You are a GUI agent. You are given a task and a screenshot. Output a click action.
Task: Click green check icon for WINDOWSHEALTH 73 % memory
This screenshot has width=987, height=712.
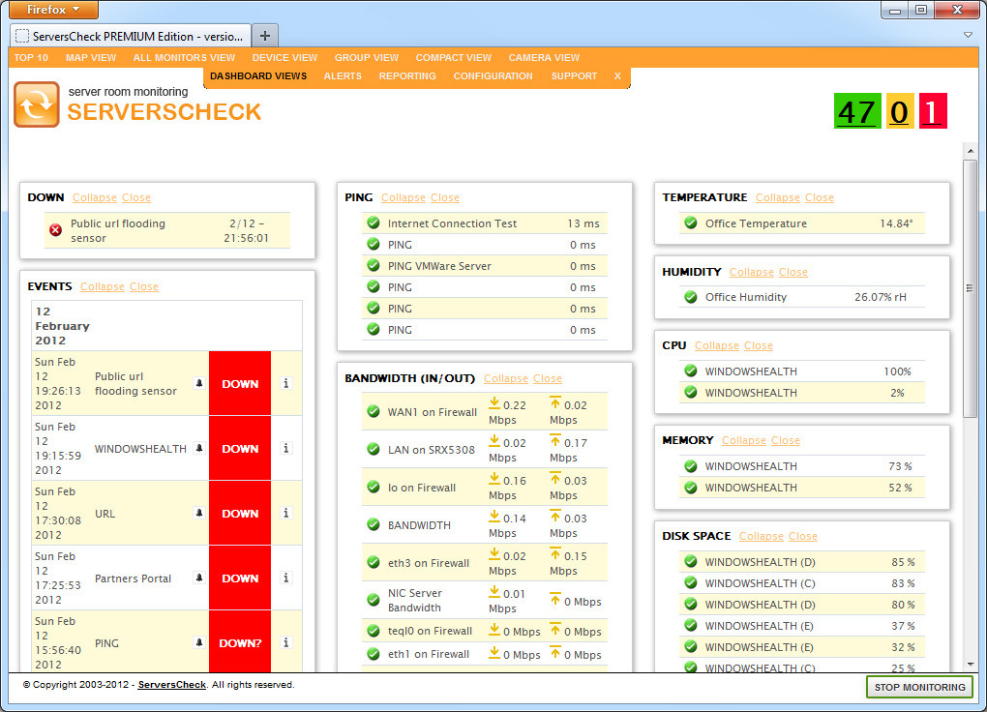[691, 466]
